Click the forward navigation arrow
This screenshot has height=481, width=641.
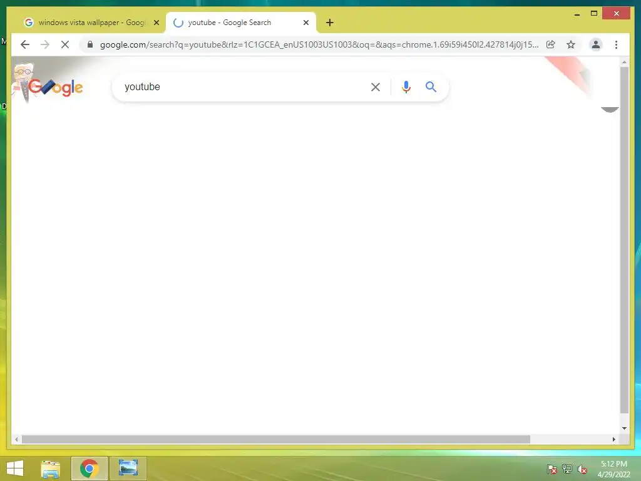(45, 44)
